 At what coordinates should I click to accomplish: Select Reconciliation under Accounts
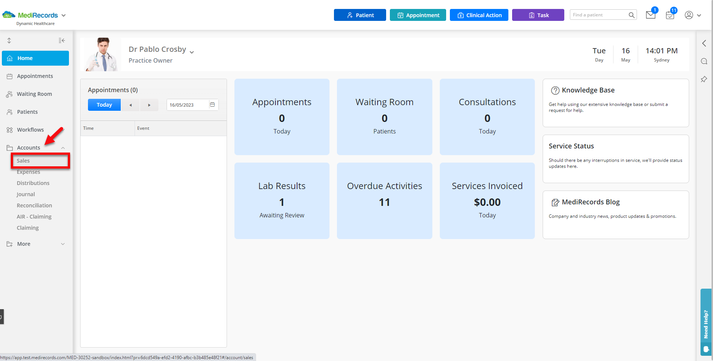(34, 205)
